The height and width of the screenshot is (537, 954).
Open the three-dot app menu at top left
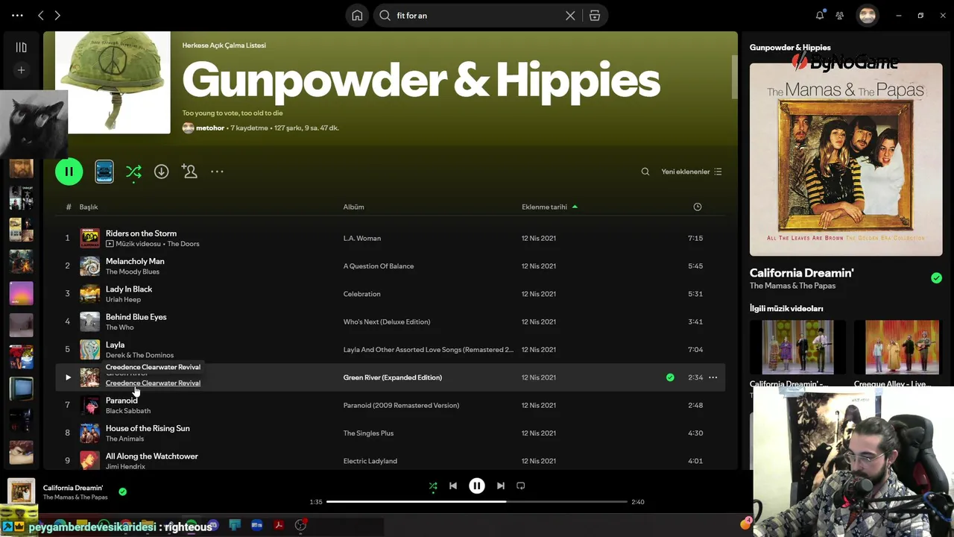pos(17,15)
